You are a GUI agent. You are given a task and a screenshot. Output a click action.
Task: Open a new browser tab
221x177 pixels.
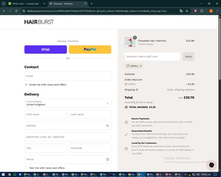(x=92, y=4)
